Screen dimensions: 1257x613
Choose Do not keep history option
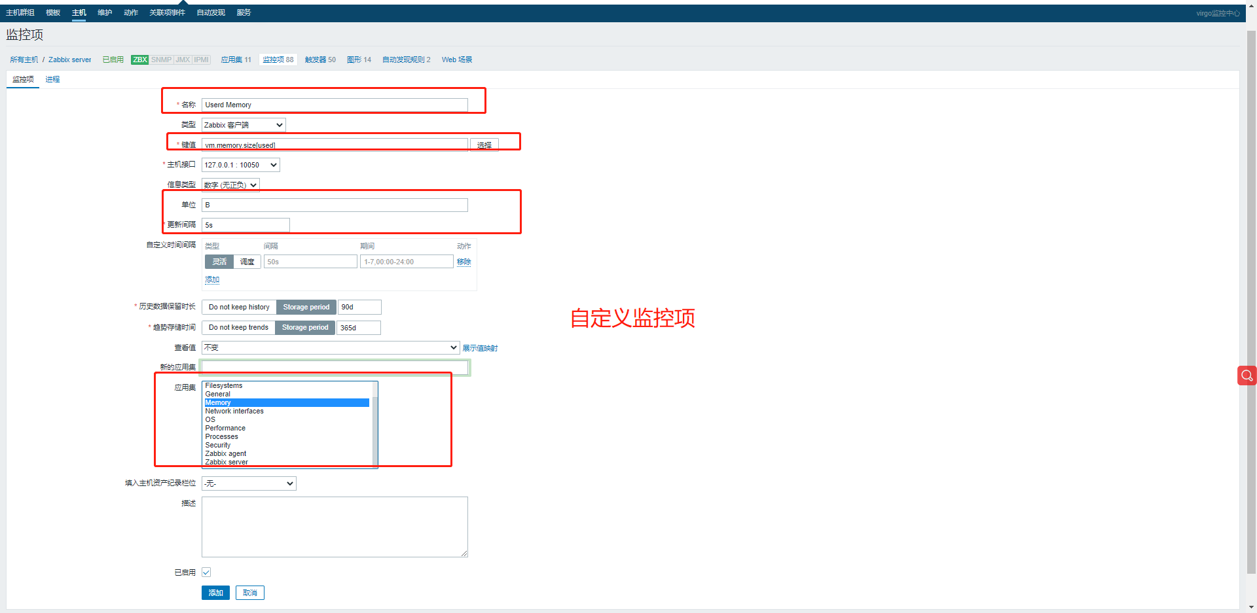tap(239, 307)
